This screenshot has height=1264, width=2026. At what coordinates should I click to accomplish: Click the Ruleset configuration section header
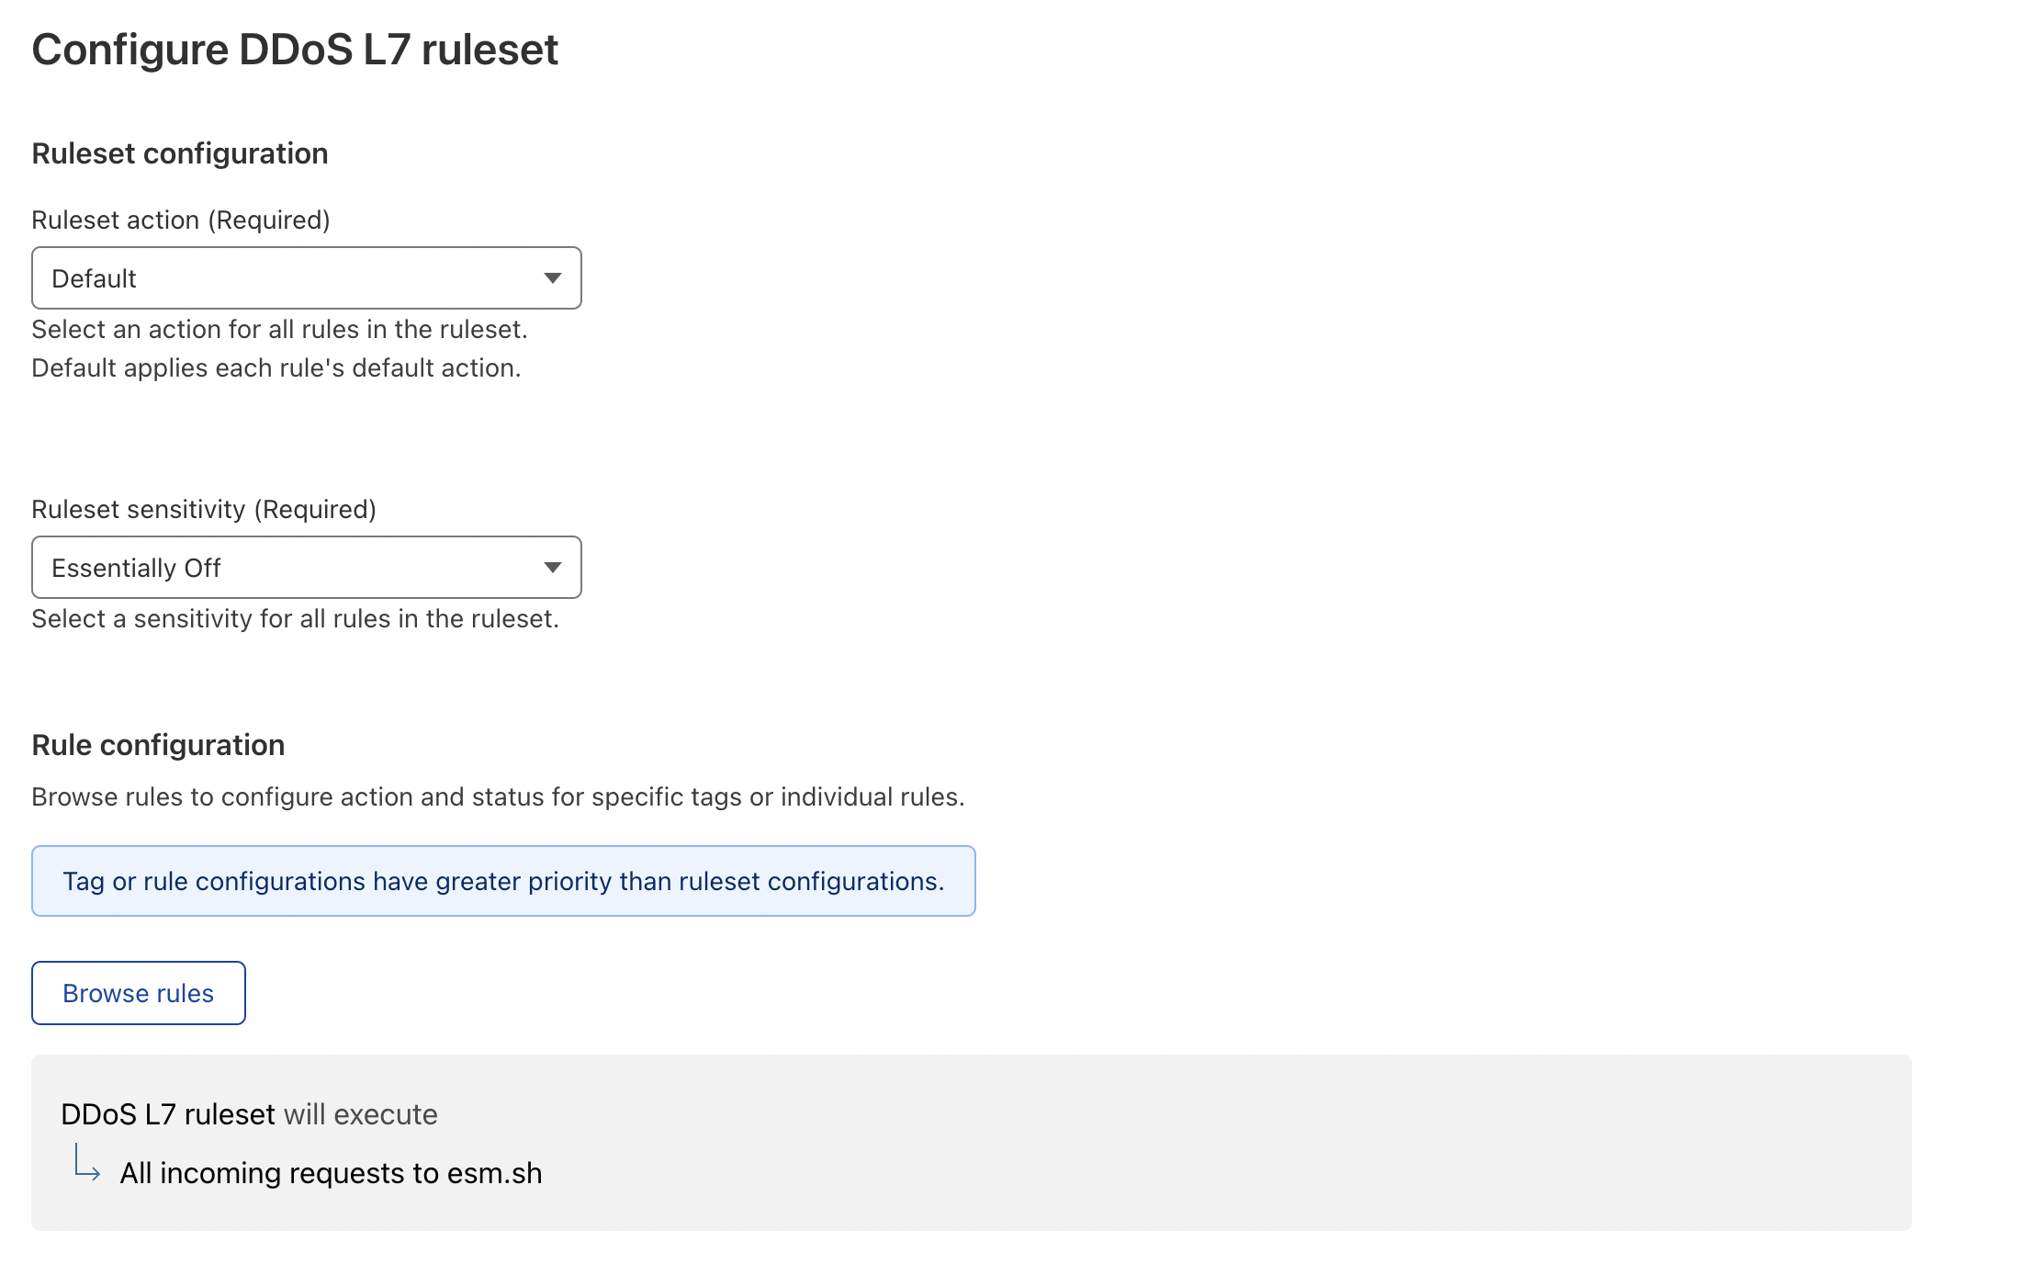point(180,152)
